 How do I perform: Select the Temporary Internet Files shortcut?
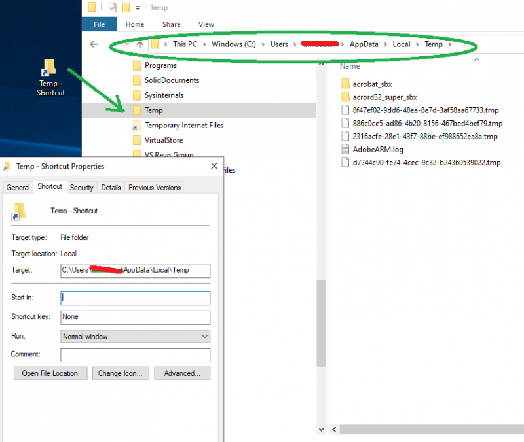click(184, 125)
